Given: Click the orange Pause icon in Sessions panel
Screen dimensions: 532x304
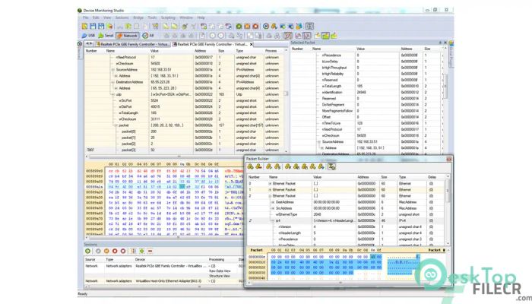Looking at the screenshot, I should [x=106, y=252].
